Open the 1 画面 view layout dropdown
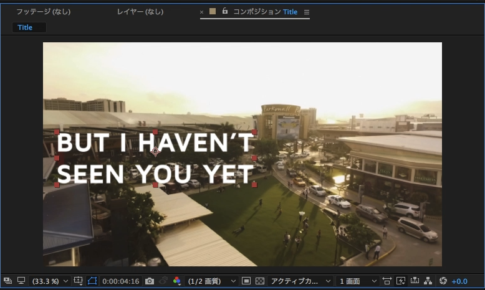 358,281
